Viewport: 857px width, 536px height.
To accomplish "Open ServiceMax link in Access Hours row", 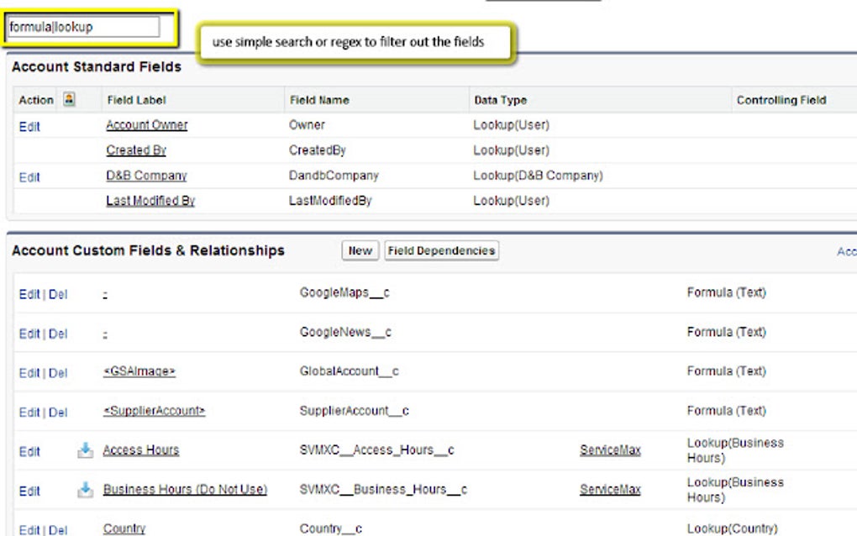I will click(x=610, y=450).
